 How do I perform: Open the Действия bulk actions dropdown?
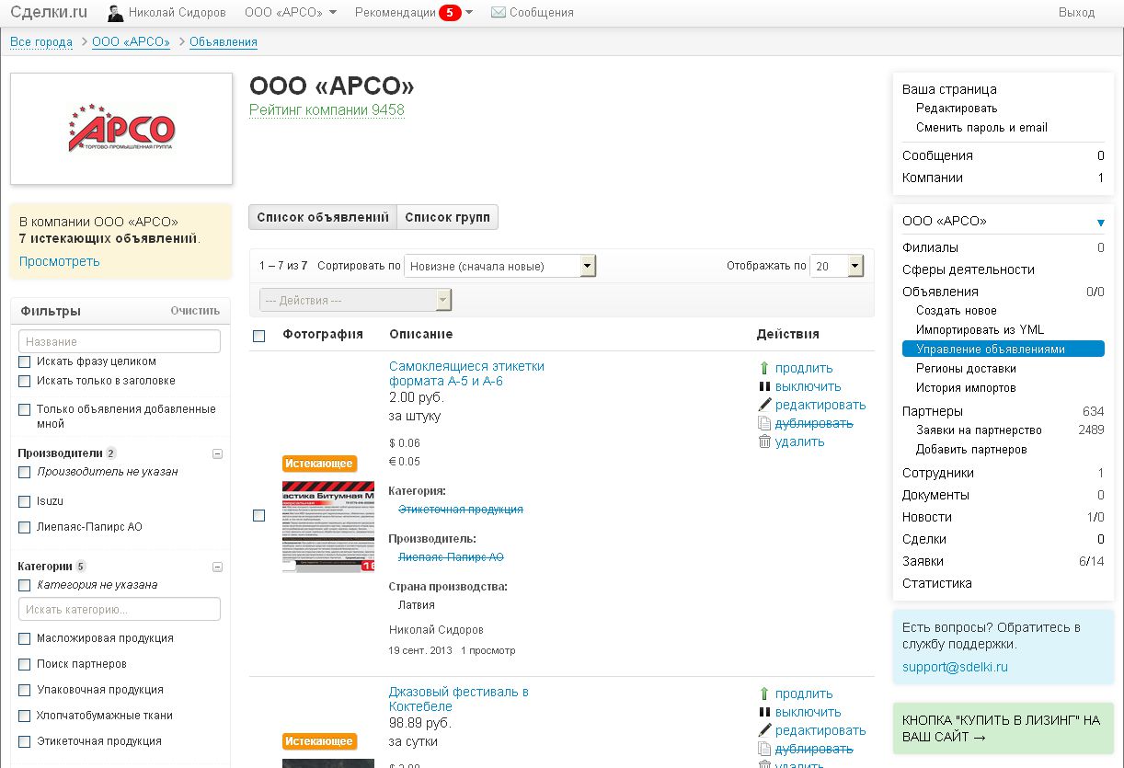click(355, 300)
